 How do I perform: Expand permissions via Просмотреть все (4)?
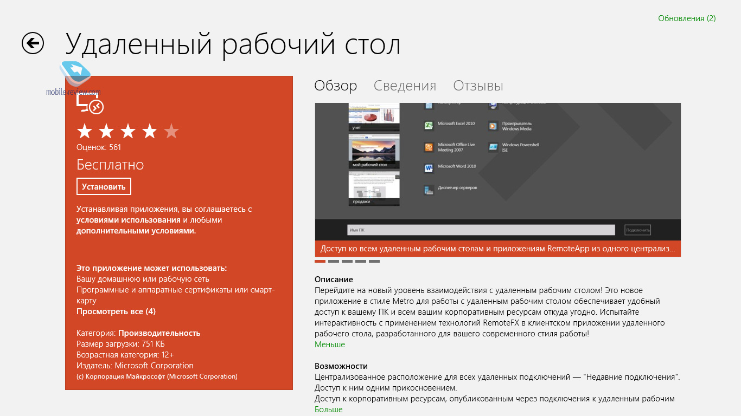pyautogui.click(x=116, y=311)
